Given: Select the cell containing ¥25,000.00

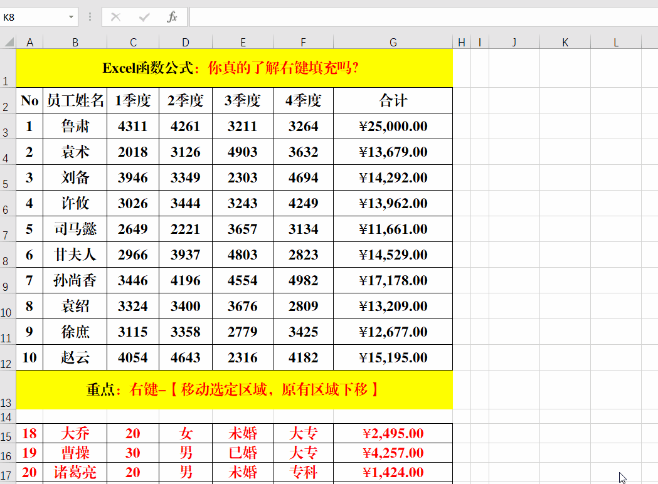Looking at the screenshot, I should 393,126.
